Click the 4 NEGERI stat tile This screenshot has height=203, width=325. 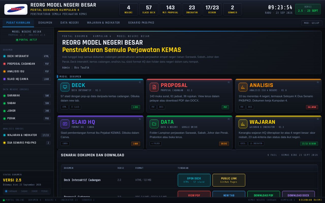(128, 9)
